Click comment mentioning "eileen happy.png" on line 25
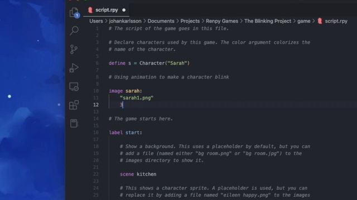 coord(215,195)
